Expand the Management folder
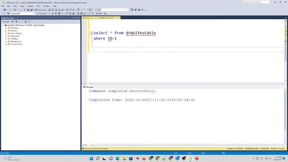 (6, 41)
